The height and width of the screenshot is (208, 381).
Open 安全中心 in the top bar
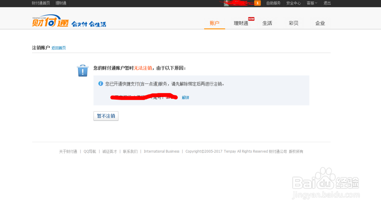point(293,3)
